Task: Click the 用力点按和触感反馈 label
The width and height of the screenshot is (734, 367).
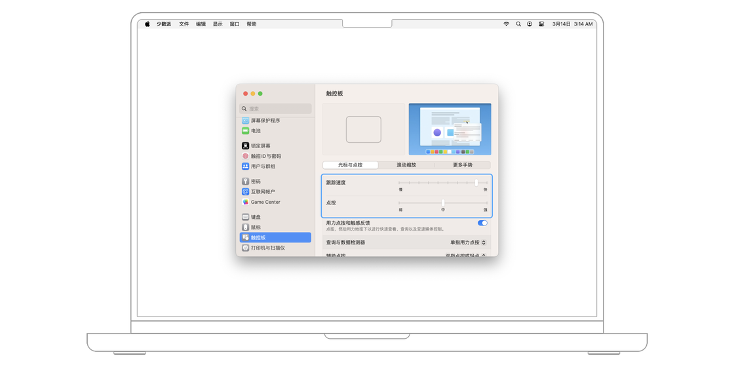Action: [348, 223]
